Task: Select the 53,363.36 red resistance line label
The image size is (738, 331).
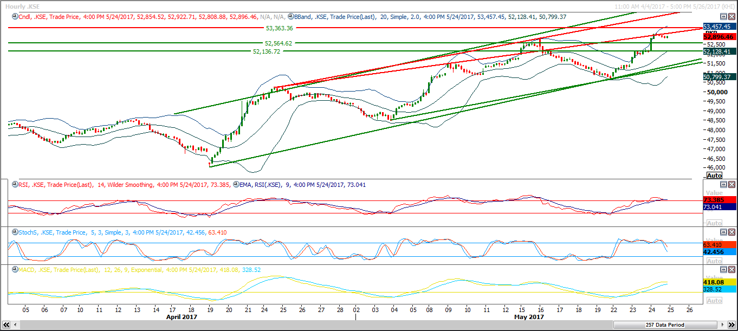Action: click(x=279, y=28)
